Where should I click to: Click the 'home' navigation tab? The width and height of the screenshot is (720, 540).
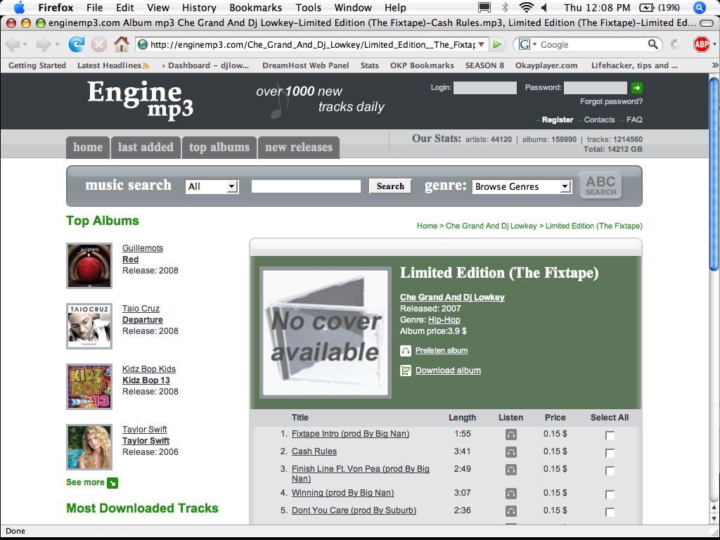(x=88, y=148)
